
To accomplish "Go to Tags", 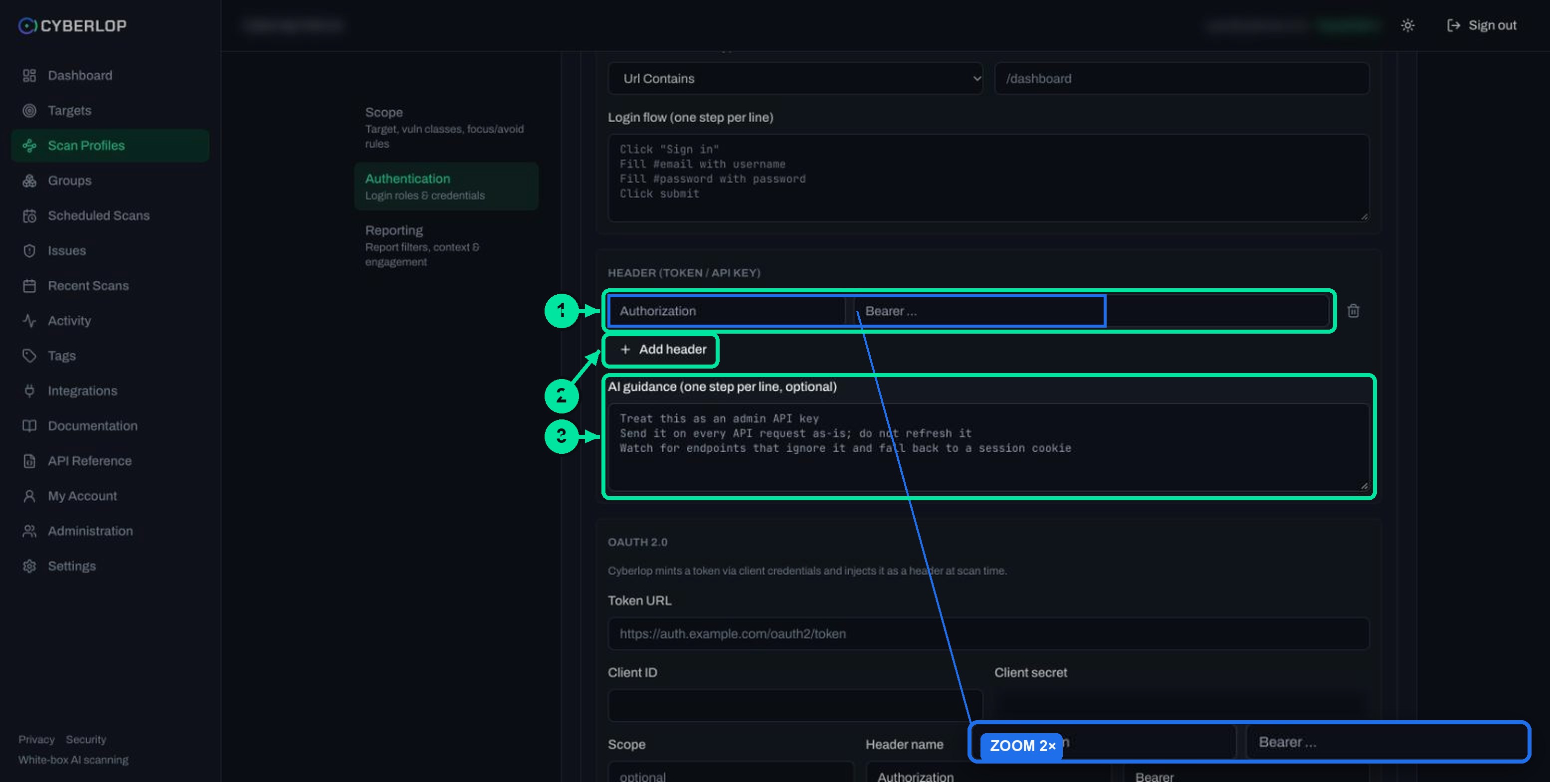I will point(110,356).
